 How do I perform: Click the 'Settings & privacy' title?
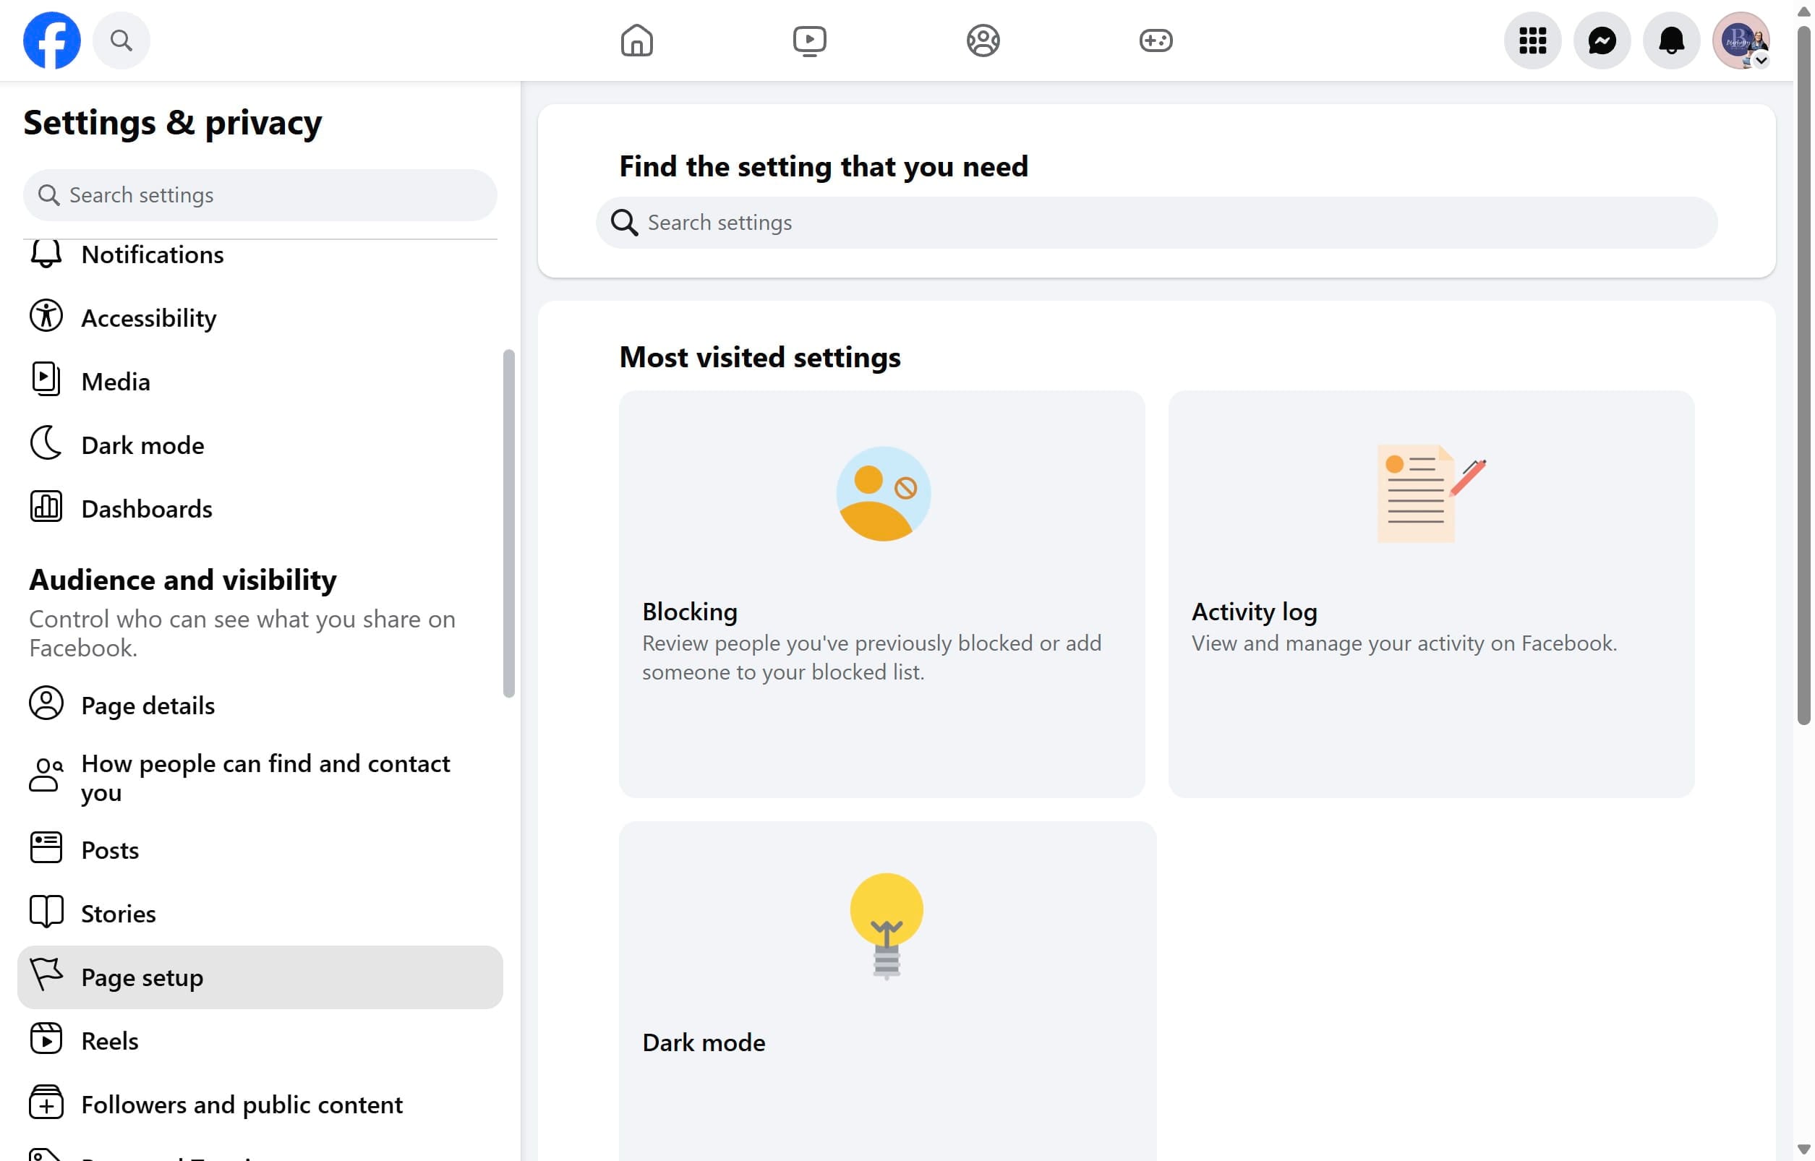[x=173, y=123]
